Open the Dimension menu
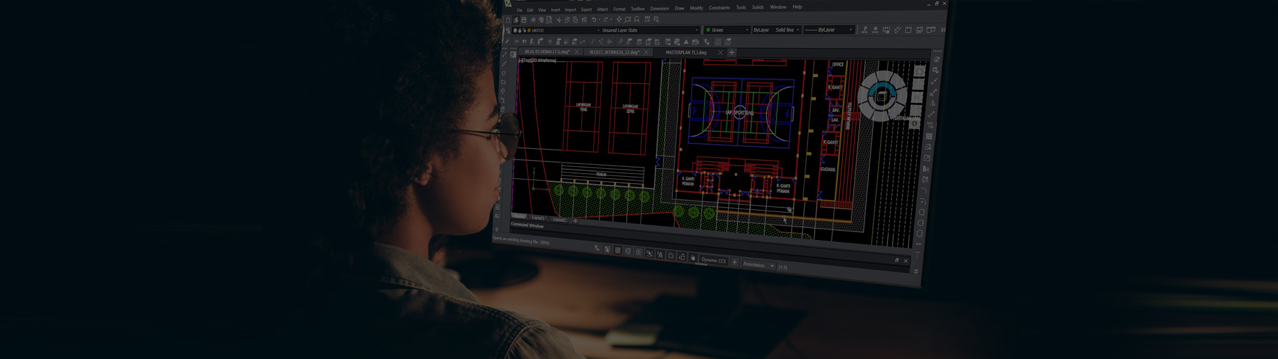Image resolution: width=1278 pixels, height=359 pixels. 659,9
